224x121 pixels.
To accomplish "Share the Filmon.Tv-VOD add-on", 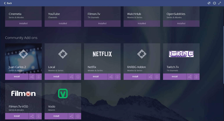I will click(x=32, y=116).
